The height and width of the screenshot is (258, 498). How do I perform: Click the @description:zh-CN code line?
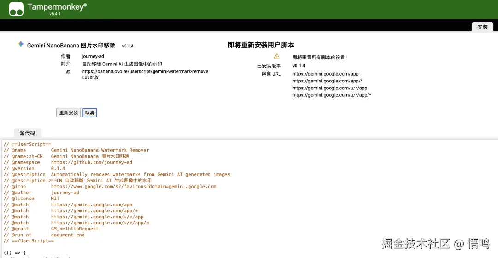coord(77,180)
